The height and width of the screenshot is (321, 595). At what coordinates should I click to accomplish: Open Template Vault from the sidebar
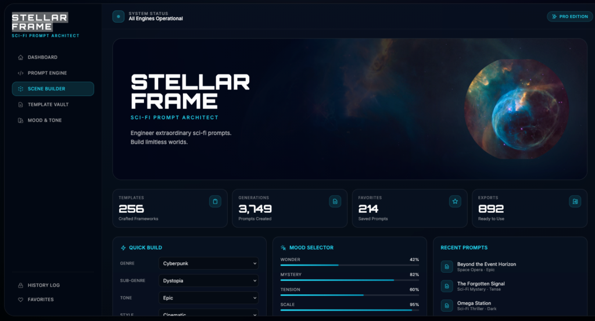click(53, 105)
